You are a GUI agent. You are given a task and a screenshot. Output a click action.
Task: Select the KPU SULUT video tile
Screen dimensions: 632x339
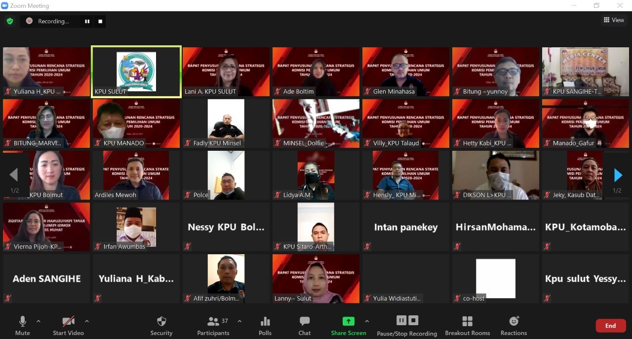coord(136,72)
